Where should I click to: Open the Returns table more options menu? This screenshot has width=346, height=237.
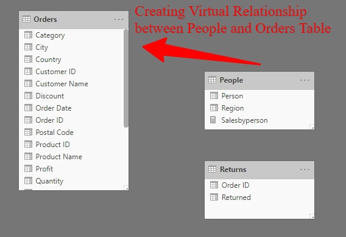tap(305, 170)
